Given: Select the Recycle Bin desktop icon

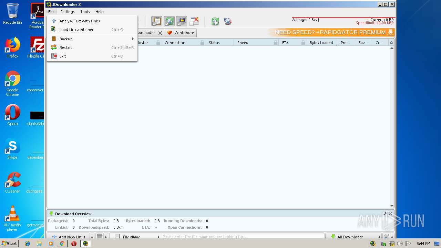Looking at the screenshot, I should pos(12,14).
